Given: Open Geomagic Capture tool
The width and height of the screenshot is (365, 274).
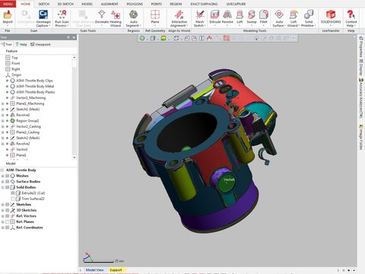Looking at the screenshot, I should point(43,18).
